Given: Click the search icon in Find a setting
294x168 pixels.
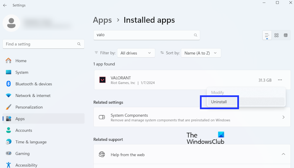Looking at the screenshot, I should pos(79,44).
